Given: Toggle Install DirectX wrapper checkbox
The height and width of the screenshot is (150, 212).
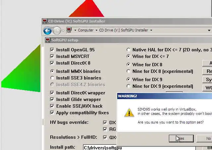Looking at the screenshot, I should coord(52,93).
